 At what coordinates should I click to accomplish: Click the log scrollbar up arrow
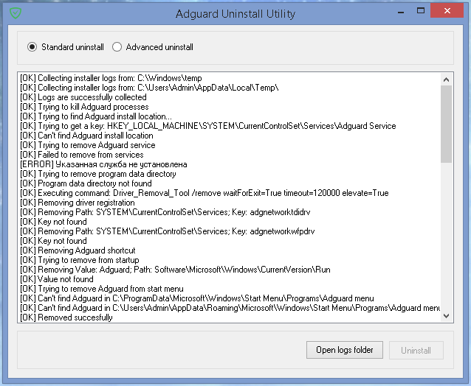(x=447, y=80)
